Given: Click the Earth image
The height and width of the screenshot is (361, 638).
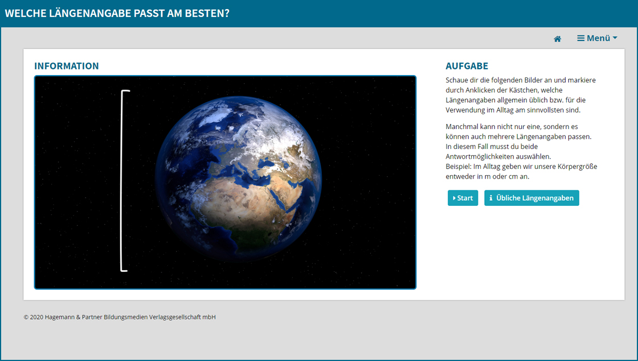Looking at the screenshot, I should click(x=225, y=182).
